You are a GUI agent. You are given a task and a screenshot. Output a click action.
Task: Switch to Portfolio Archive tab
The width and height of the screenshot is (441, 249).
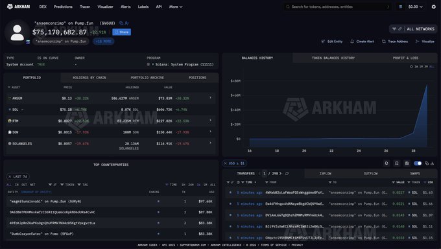[147, 78]
